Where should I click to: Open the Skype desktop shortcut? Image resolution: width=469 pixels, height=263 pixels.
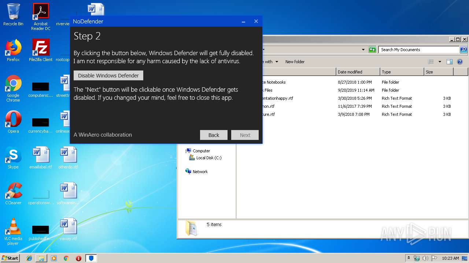tap(13, 158)
